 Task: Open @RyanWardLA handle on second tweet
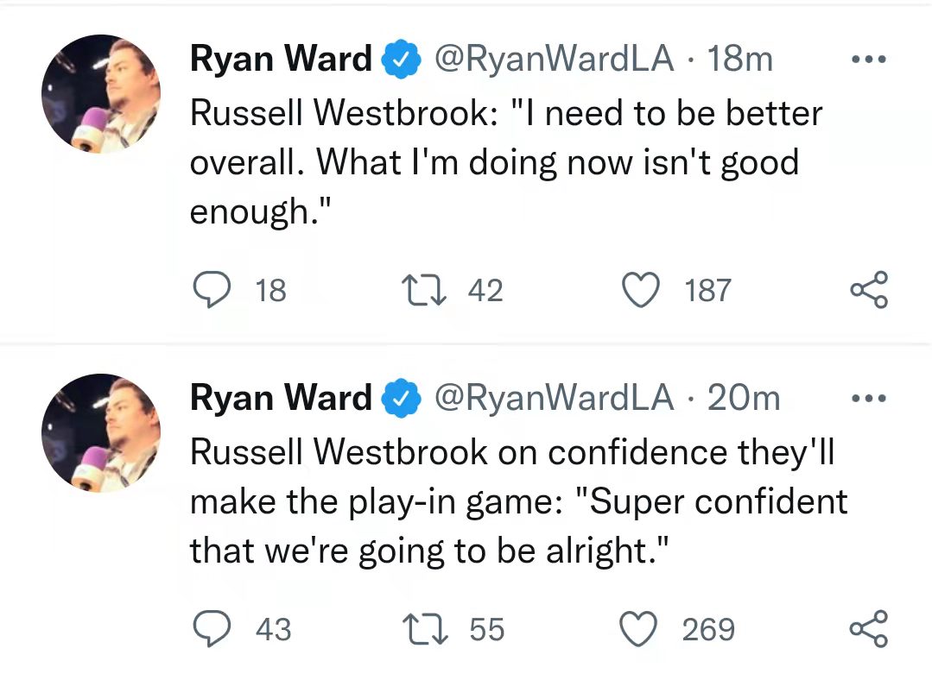(554, 398)
